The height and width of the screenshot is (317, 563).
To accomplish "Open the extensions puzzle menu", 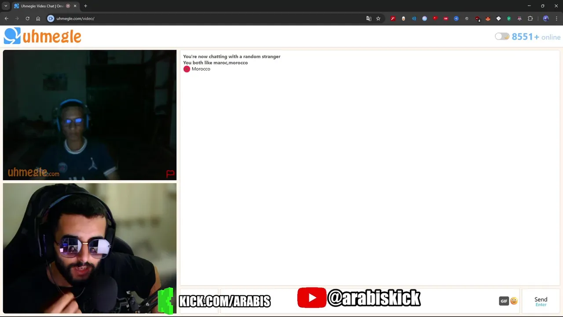I will pos(530,18).
